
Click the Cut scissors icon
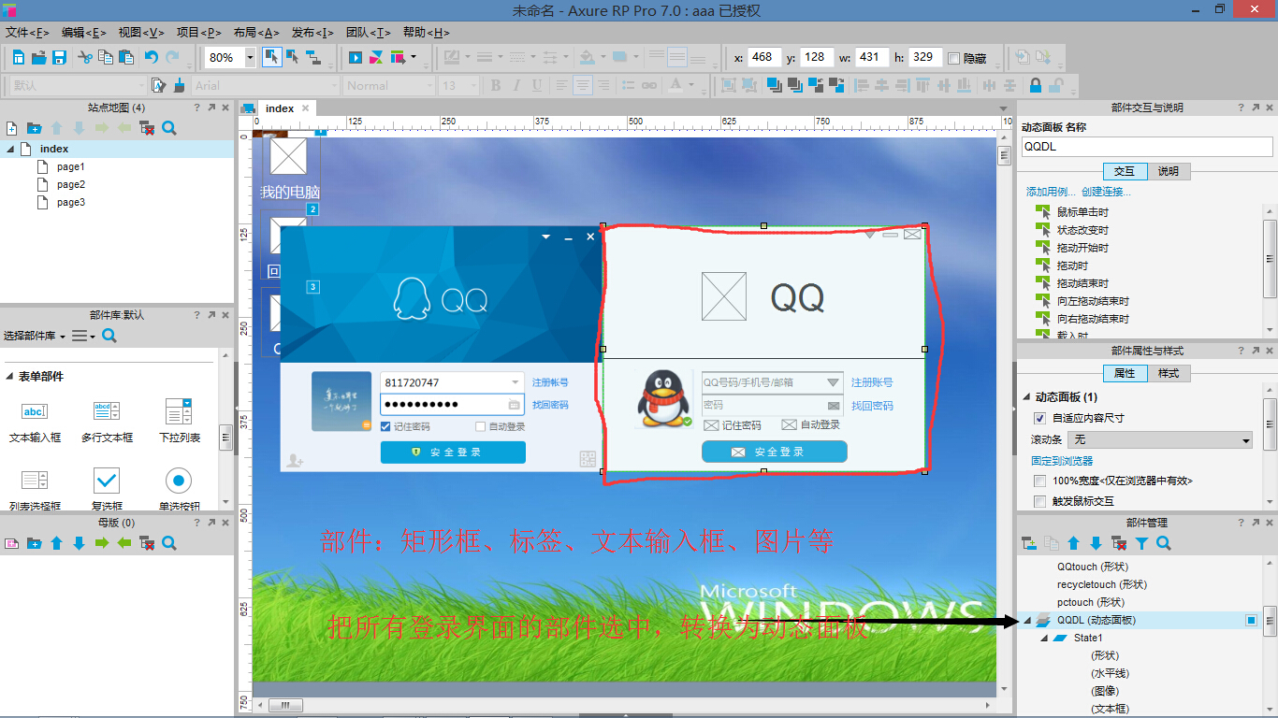coord(85,58)
